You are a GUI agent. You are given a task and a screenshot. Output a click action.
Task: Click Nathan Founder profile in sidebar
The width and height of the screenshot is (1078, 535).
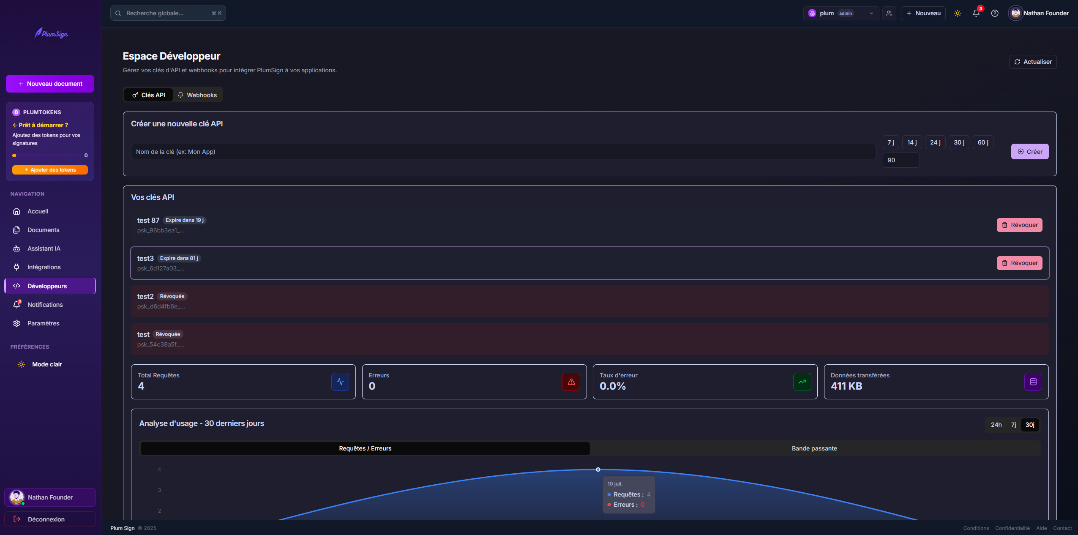tap(50, 497)
